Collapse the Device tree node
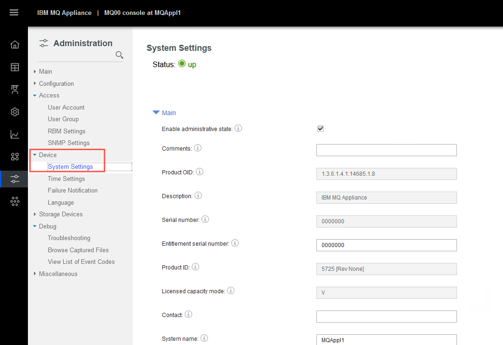 click(34, 155)
